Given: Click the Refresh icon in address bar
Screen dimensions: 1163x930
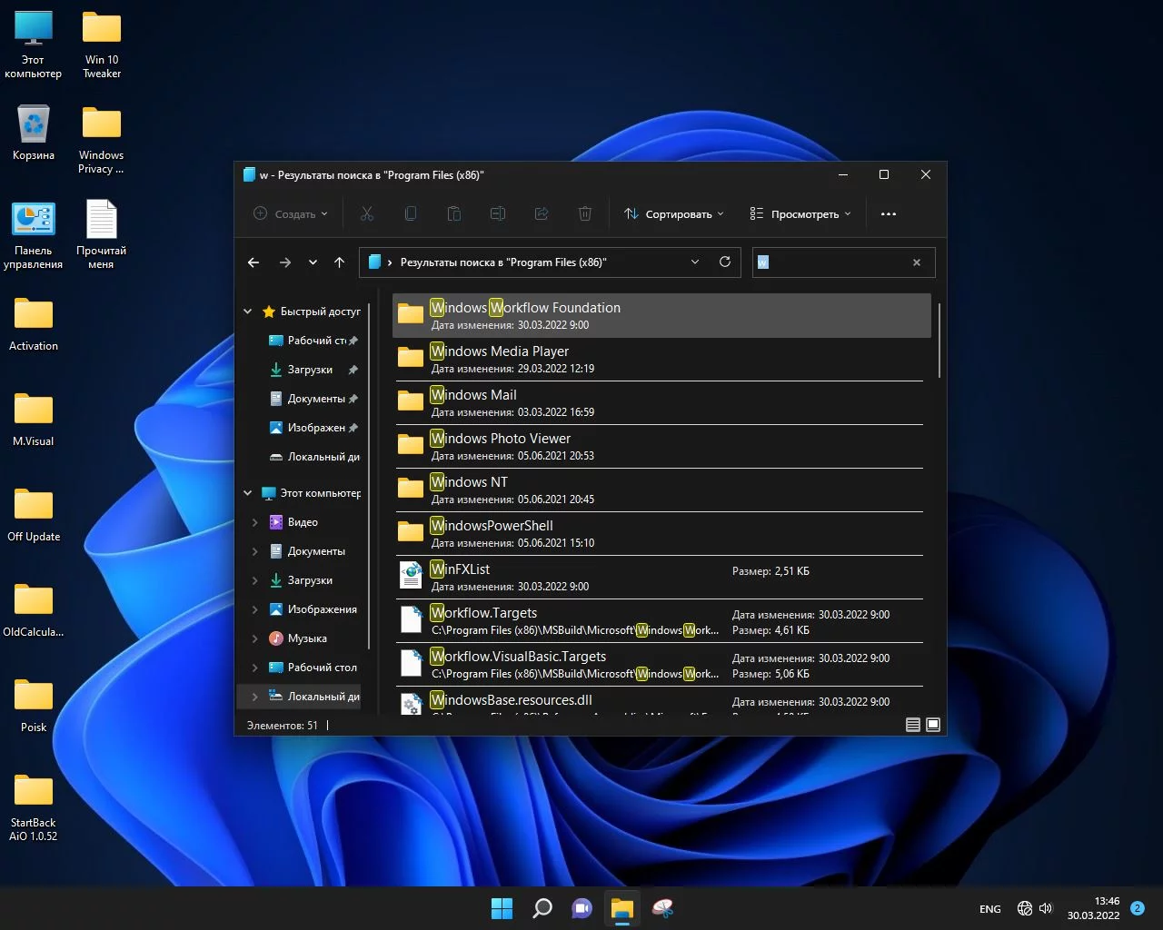Looking at the screenshot, I should (725, 262).
